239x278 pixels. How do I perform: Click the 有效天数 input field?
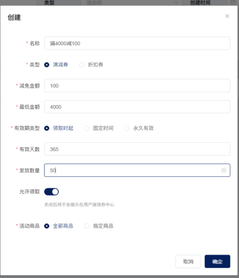tap(137, 149)
